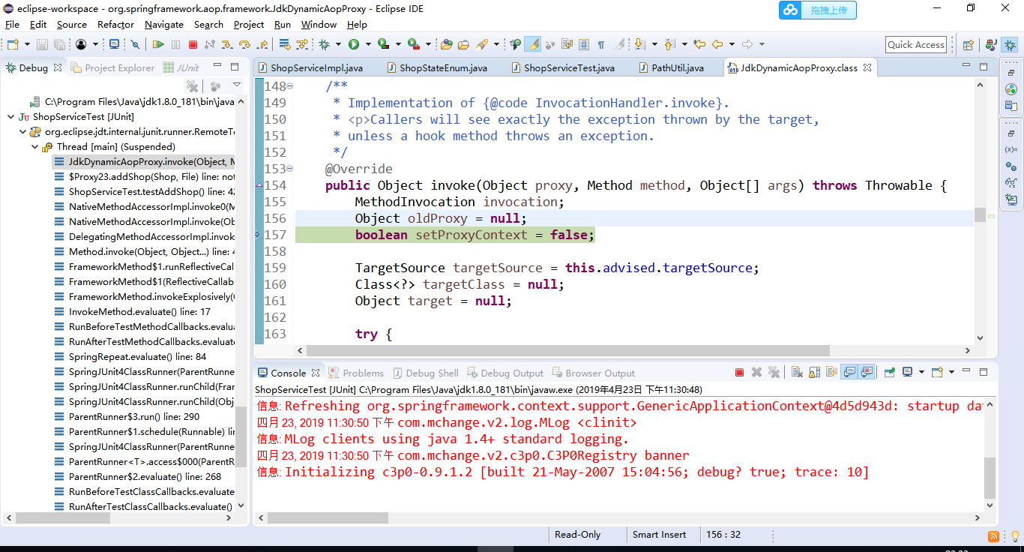The width and height of the screenshot is (1024, 552).
Task: Click the Previous Annotation arrow icon
Action: coord(669,44)
